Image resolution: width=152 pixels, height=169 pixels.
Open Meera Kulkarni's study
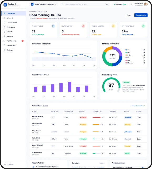[x=139, y=146]
